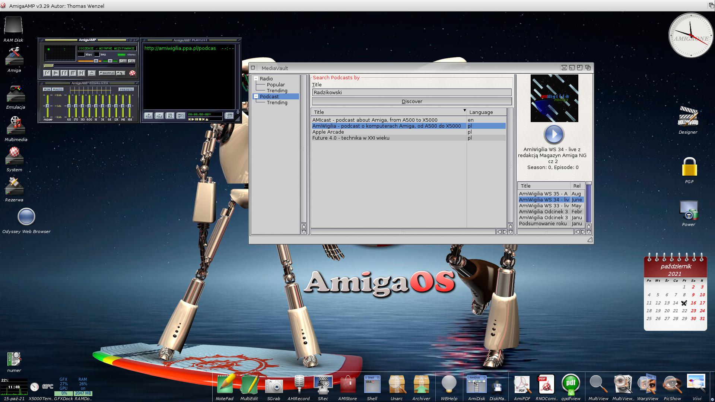Toggle EQ window button in AmigaAMP
This screenshot has width=715, height=402.
(123, 61)
